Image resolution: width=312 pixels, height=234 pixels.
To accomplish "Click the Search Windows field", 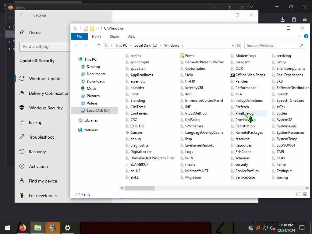I will [x=275, y=45].
